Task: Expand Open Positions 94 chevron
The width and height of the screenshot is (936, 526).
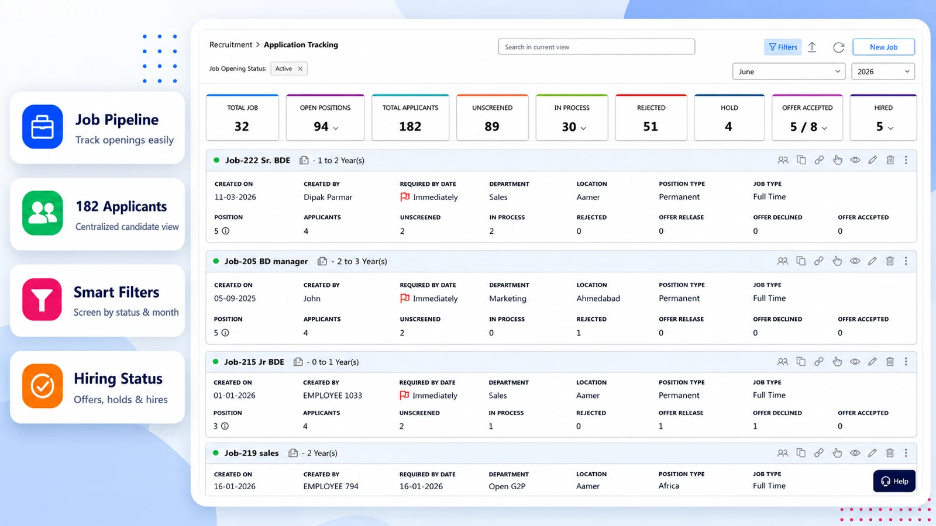Action: 336,128
